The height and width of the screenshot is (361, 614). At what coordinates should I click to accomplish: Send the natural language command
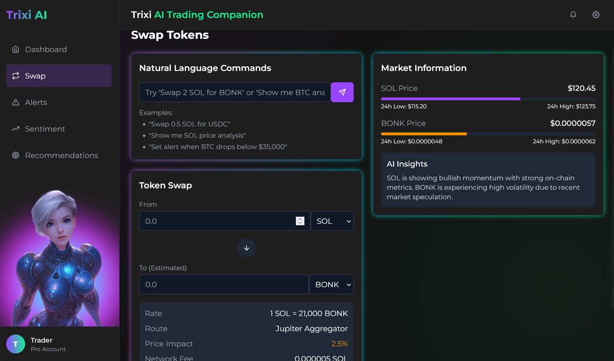(x=342, y=92)
